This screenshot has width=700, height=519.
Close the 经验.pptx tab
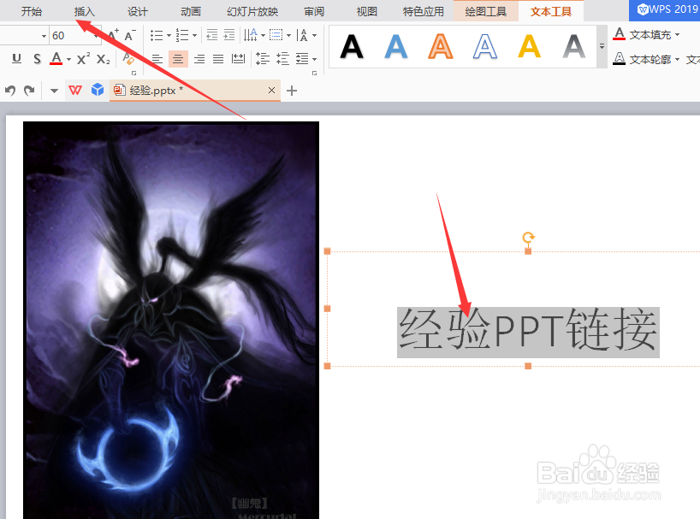point(271,91)
